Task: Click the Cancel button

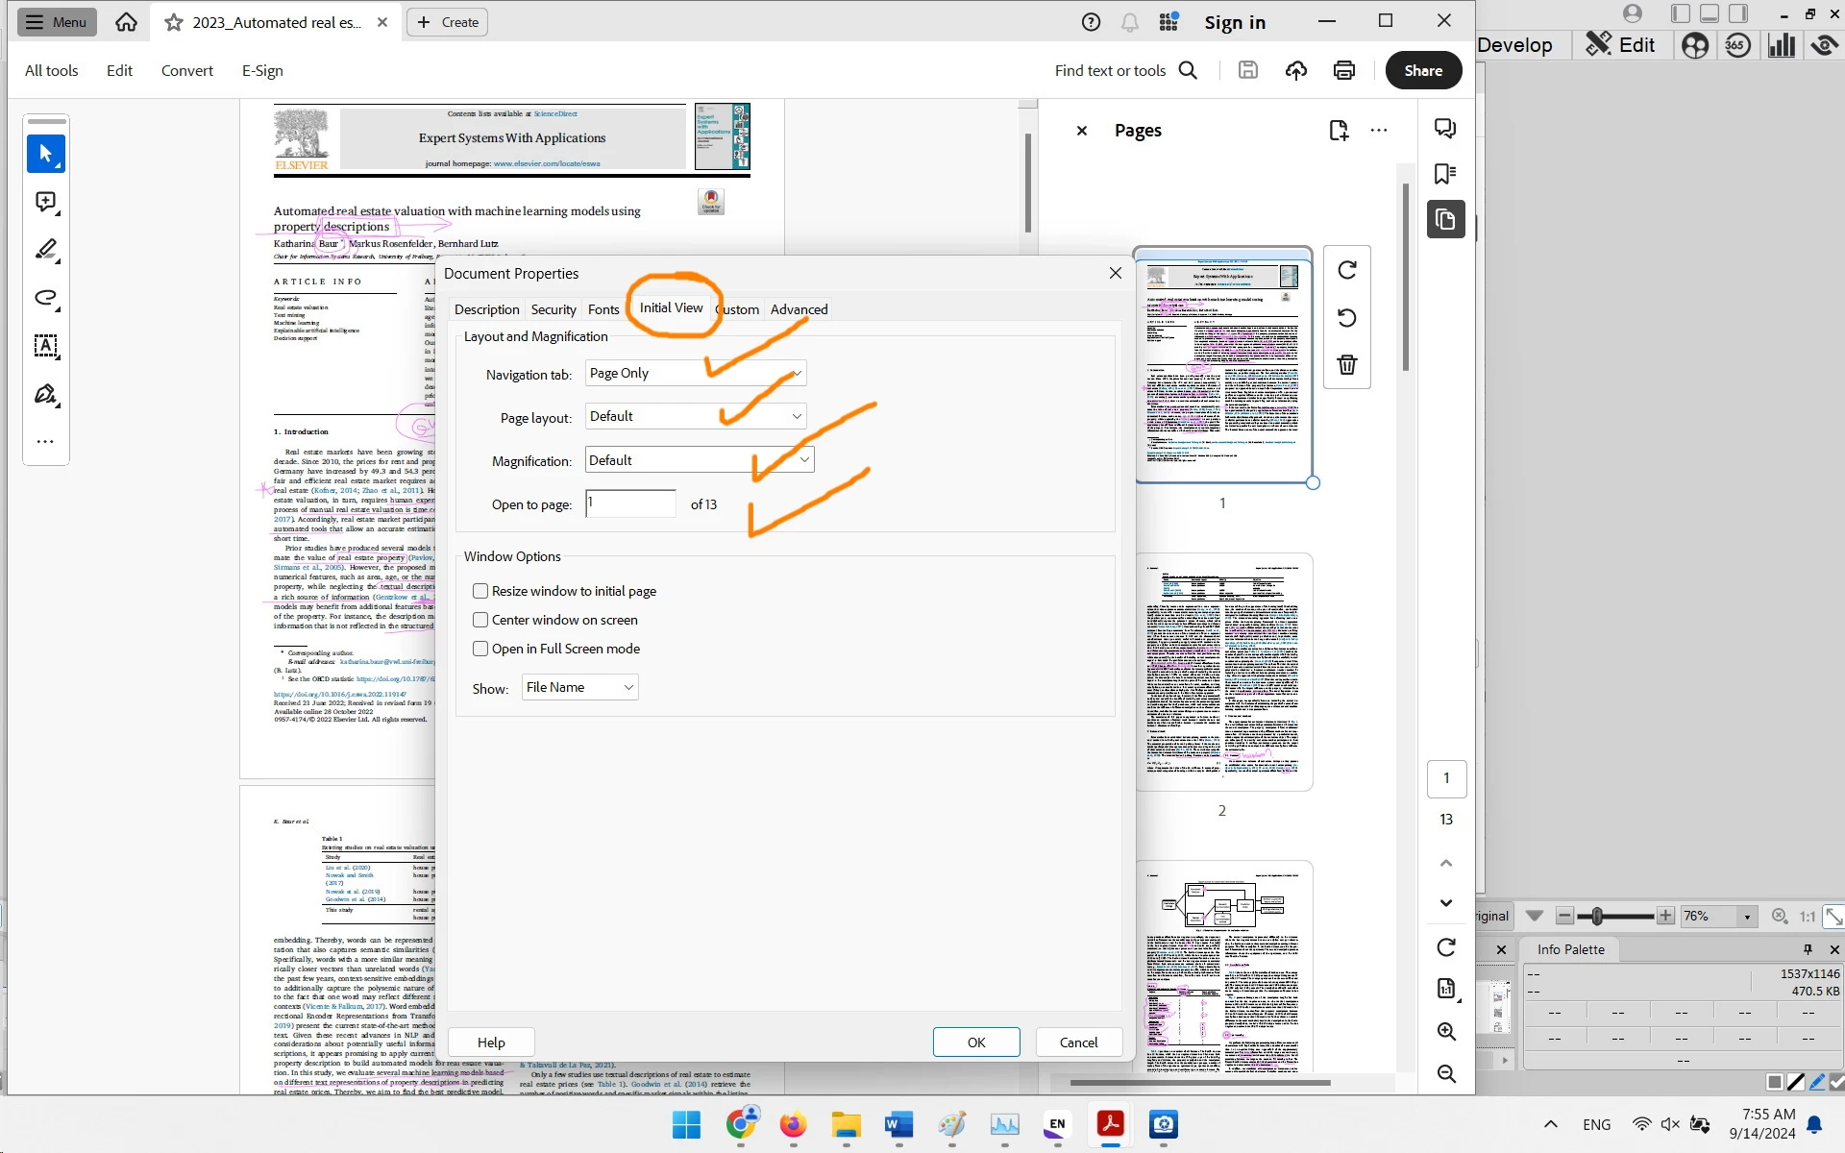Action: pyautogui.click(x=1078, y=1043)
